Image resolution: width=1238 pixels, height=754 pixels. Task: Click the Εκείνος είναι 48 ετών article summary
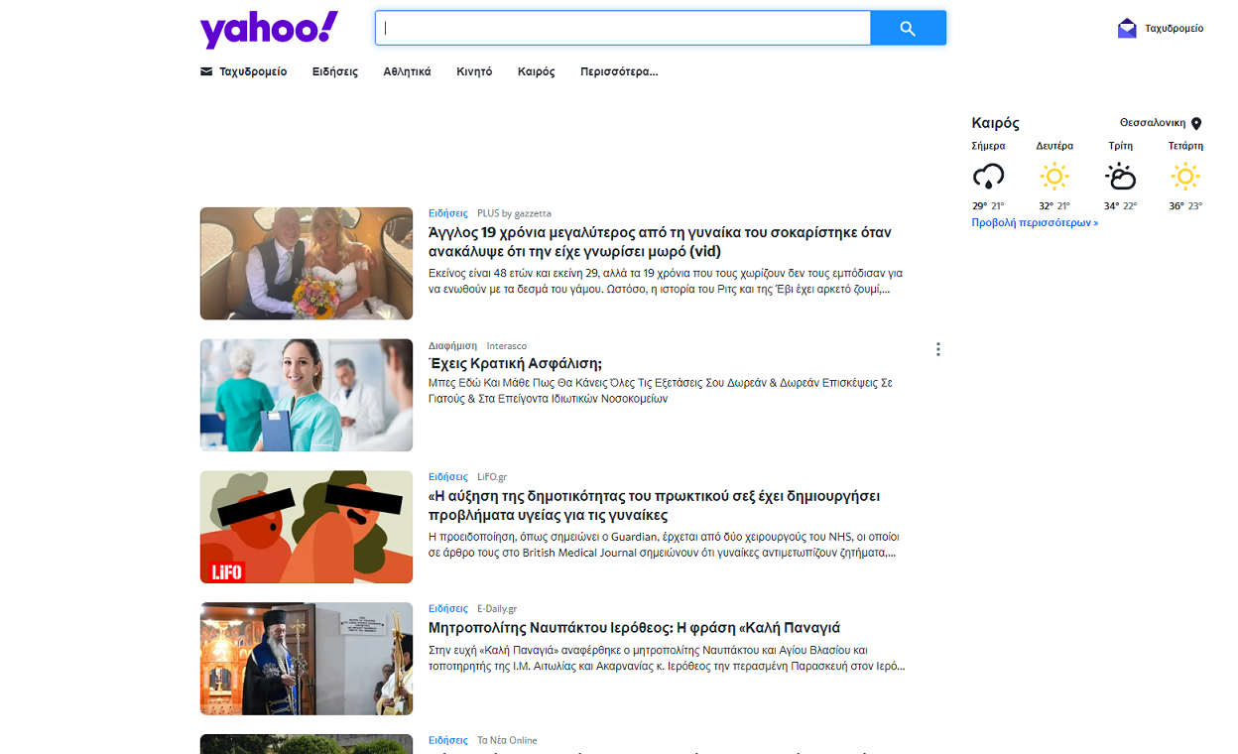[x=666, y=281]
